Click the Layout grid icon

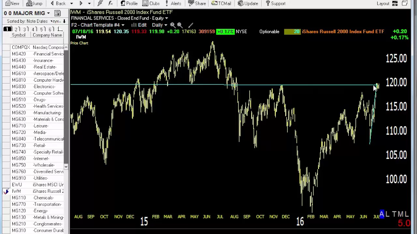395,3
